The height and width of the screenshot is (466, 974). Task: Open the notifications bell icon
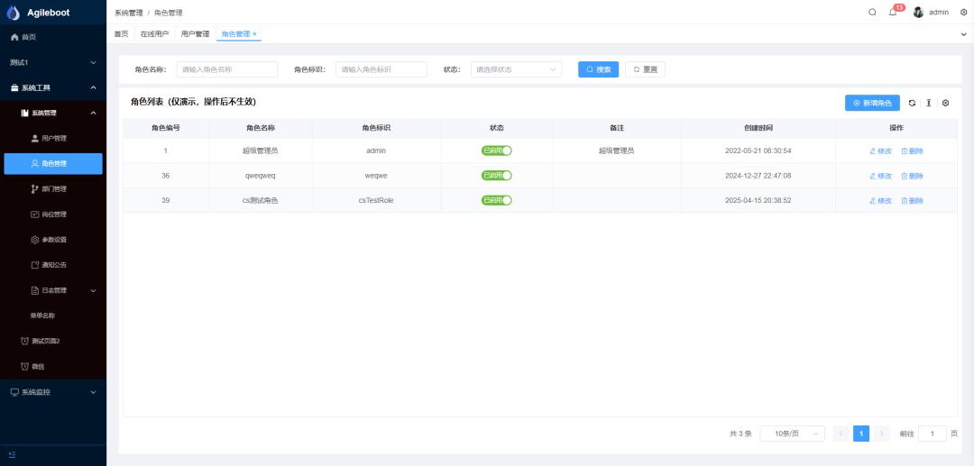893,13
